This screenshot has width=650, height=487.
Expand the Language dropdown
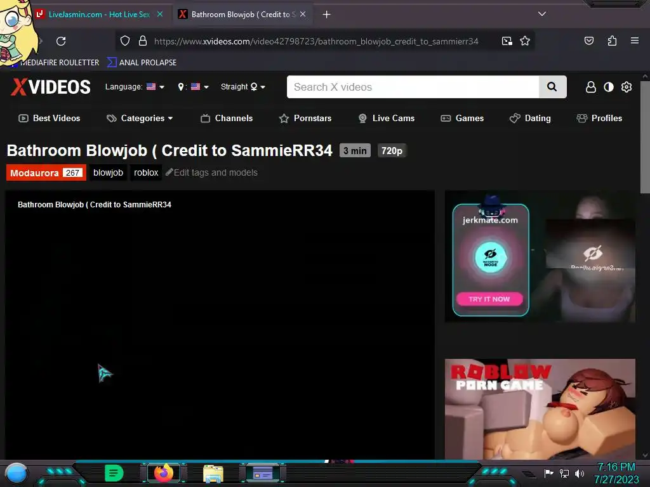pyautogui.click(x=135, y=86)
